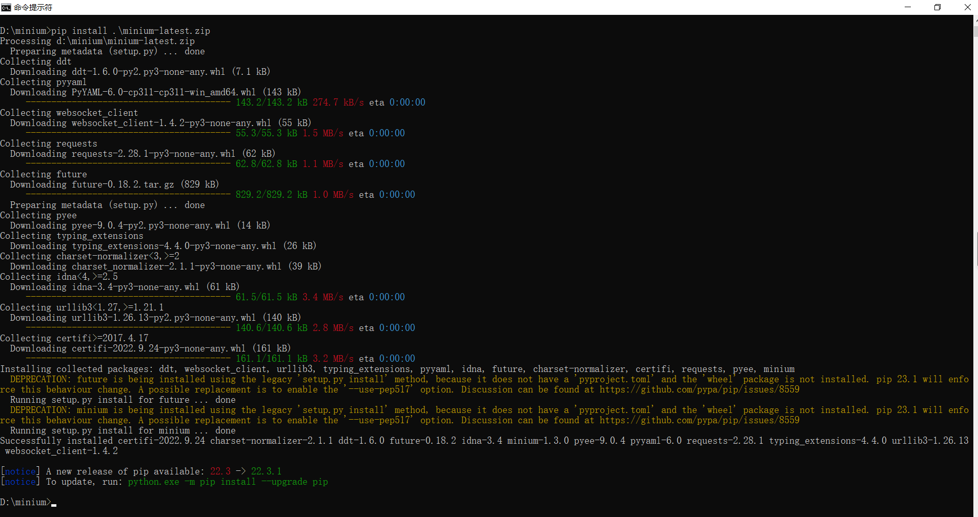Click 'Running setup.py install for future' line
Screen dimensions: 978x517
(123, 400)
